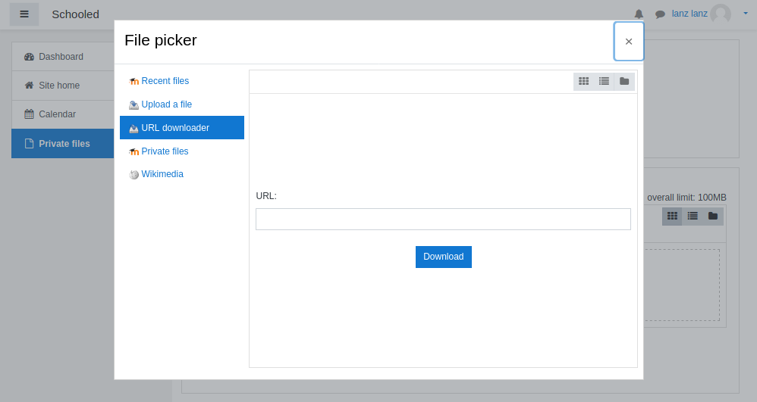The image size is (757, 402).
Task: Go to Schooled site title
Action: coord(75,14)
